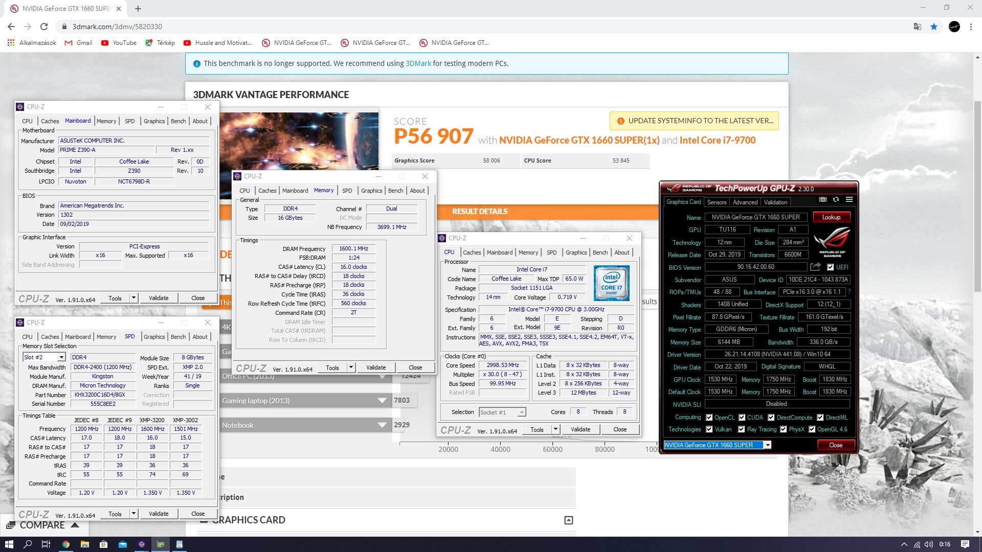
Task: Click the browser address bar URL
Action: (x=117, y=27)
